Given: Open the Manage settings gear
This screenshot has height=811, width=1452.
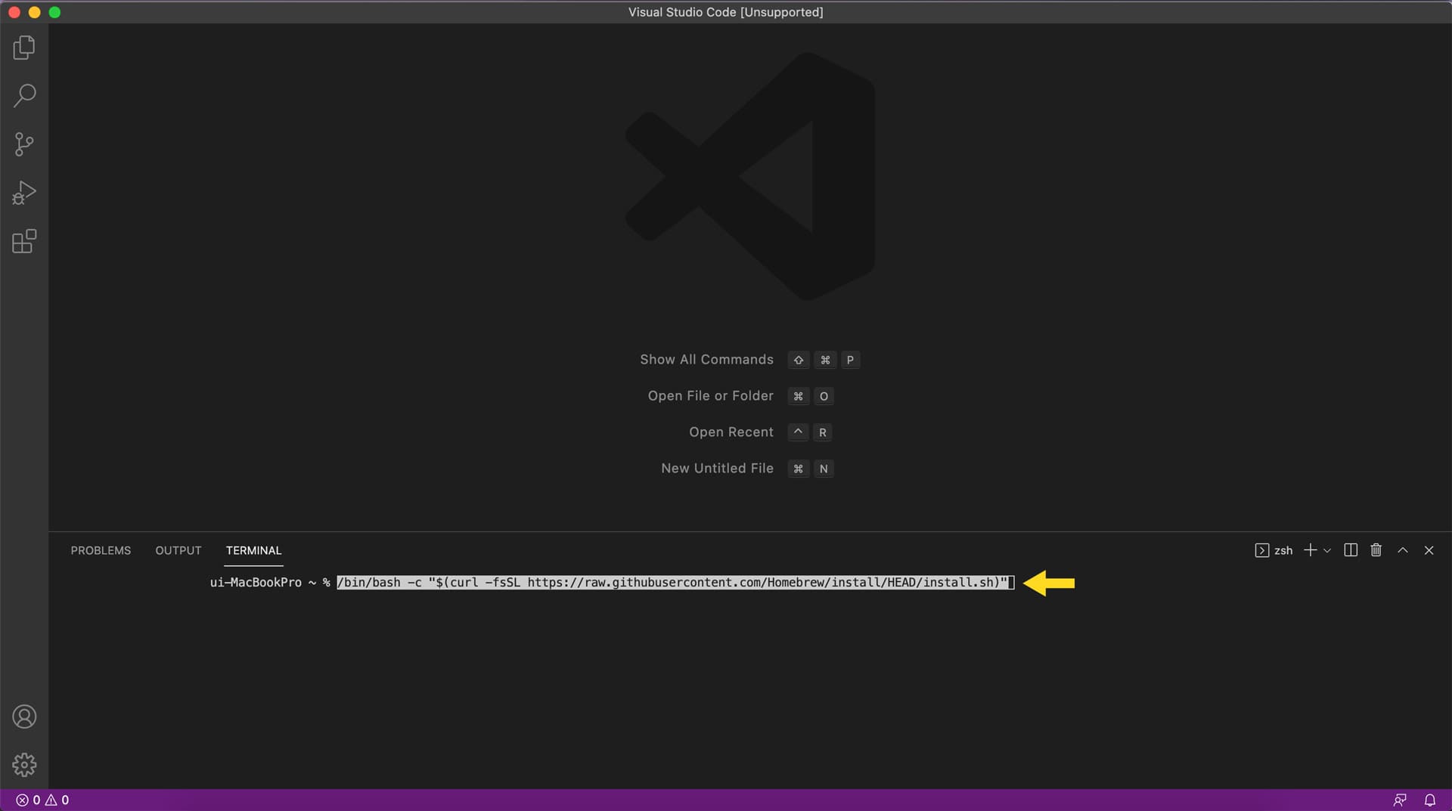Looking at the screenshot, I should (x=25, y=764).
